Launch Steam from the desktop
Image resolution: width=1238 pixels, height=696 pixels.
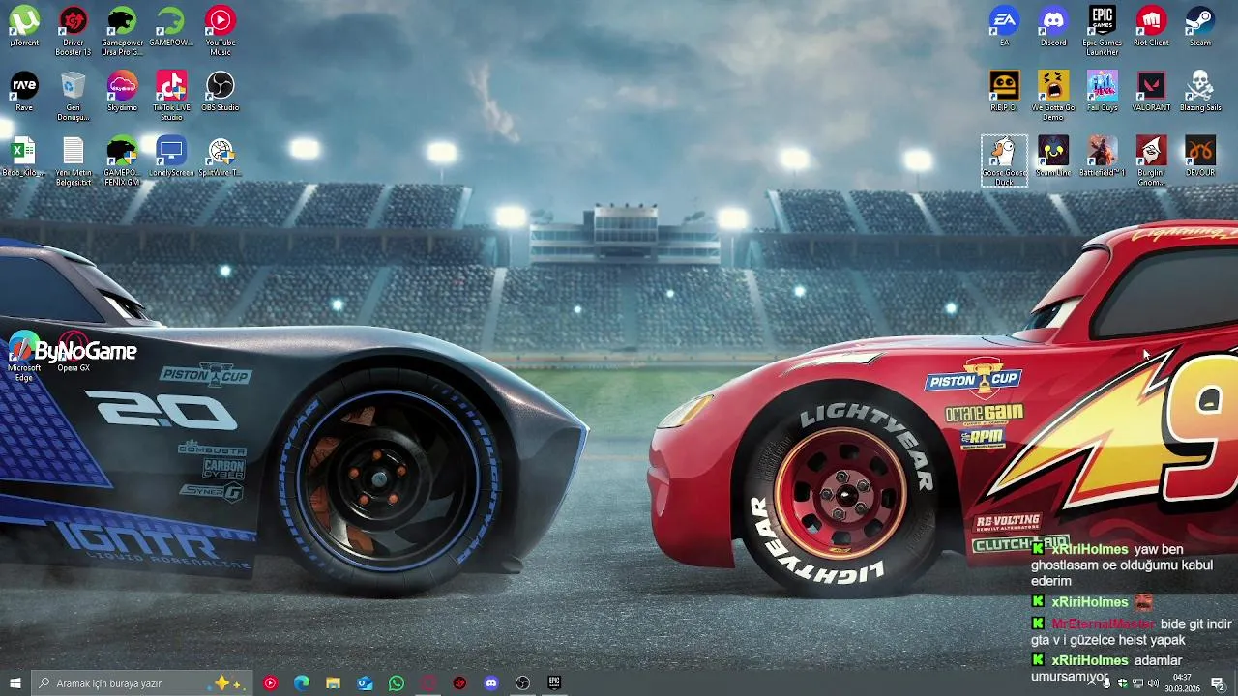[1200, 27]
